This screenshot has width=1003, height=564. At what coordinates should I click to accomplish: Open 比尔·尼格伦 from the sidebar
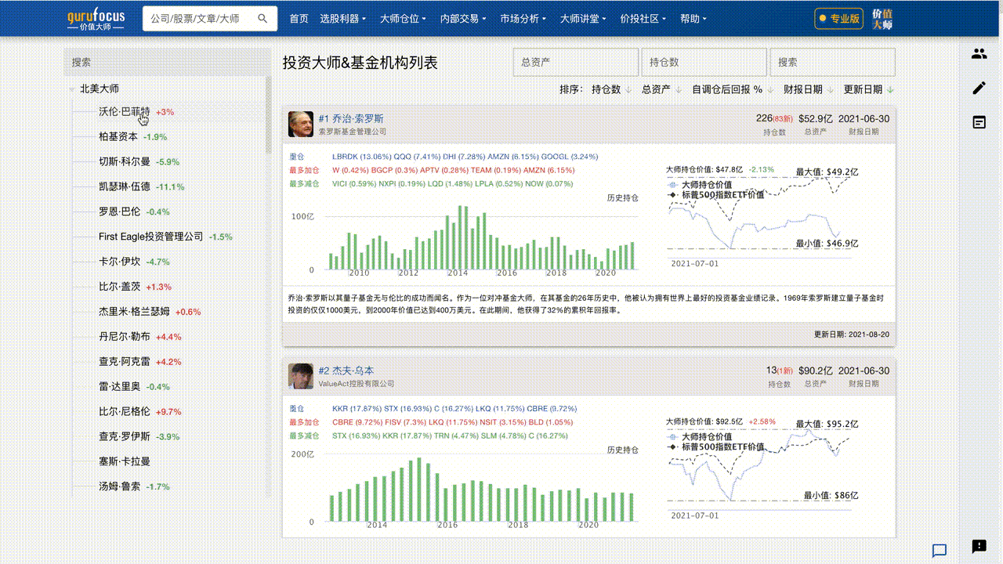pyautogui.click(x=125, y=411)
